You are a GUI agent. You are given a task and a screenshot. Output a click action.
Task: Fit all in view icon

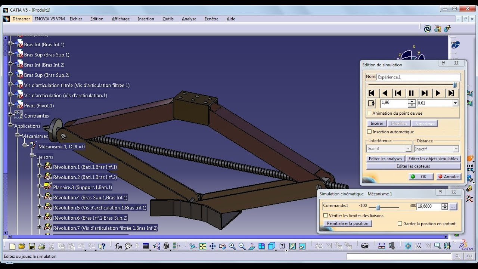(x=202, y=246)
